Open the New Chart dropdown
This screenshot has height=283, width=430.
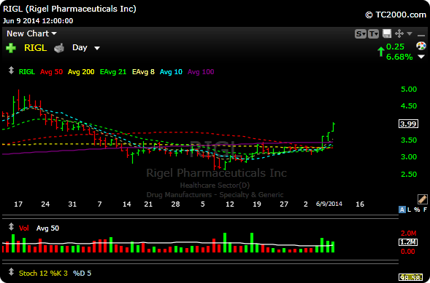click(x=31, y=33)
